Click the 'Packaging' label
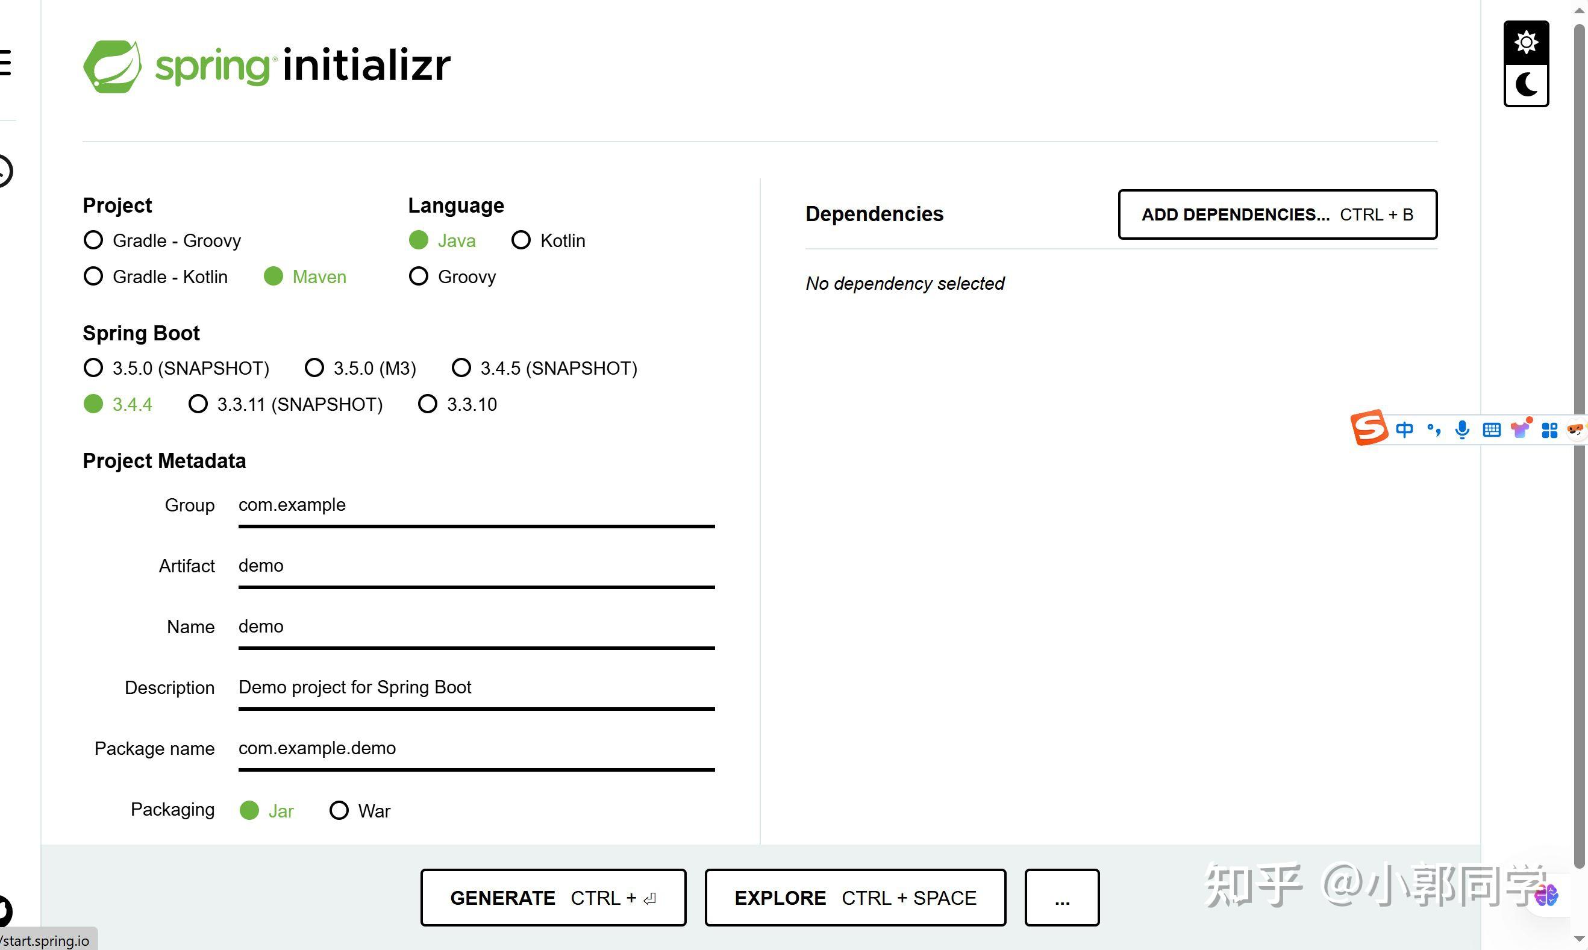Viewport: 1588px width, 950px height. (172, 810)
